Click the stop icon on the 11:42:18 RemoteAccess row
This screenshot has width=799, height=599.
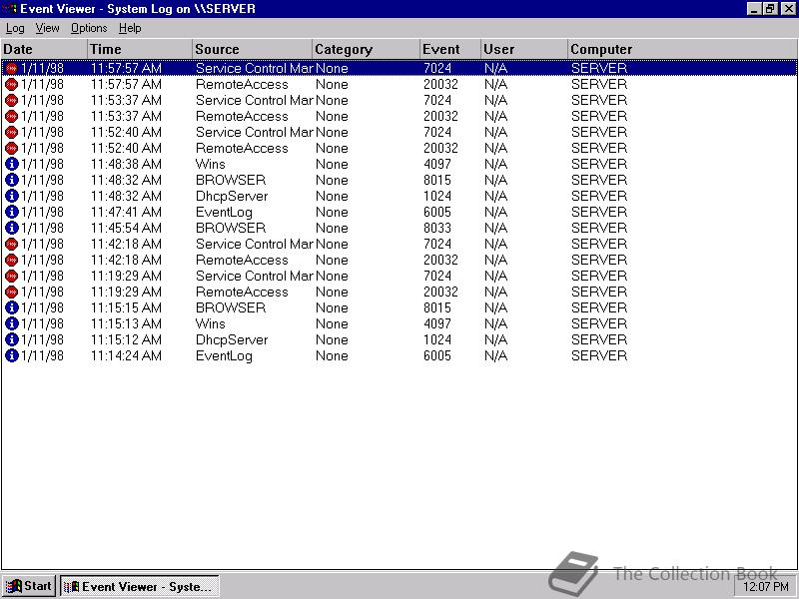(11, 260)
